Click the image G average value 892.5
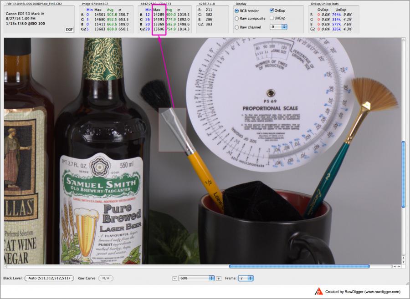410x299 pixels. 112,19
